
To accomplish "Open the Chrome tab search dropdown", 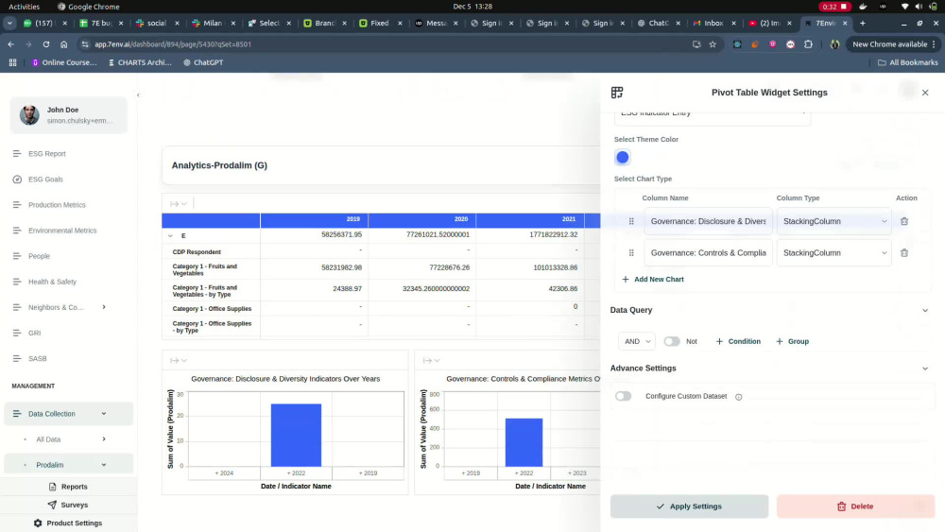I will tap(9, 23).
